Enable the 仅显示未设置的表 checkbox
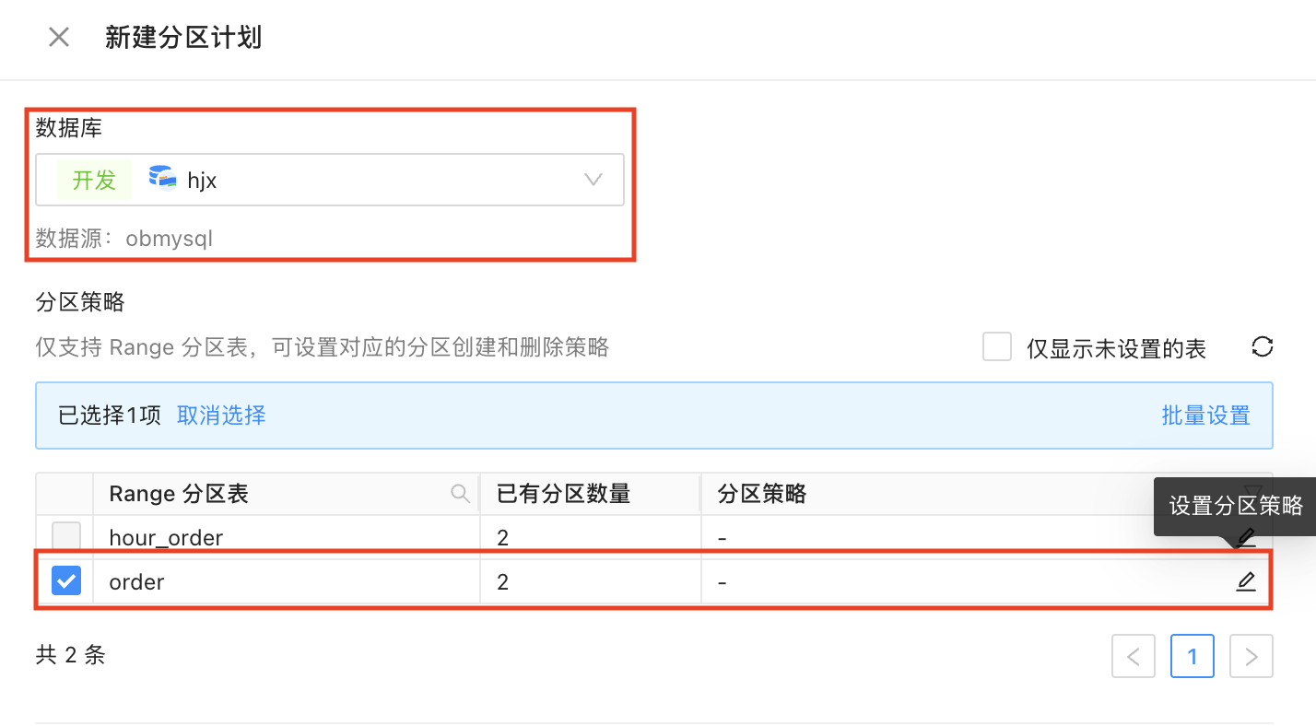Screen dimensions: 1316x726 (997, 347)
